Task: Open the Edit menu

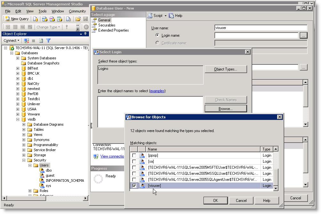Action: pyautogui.click(x=18, y=11)
